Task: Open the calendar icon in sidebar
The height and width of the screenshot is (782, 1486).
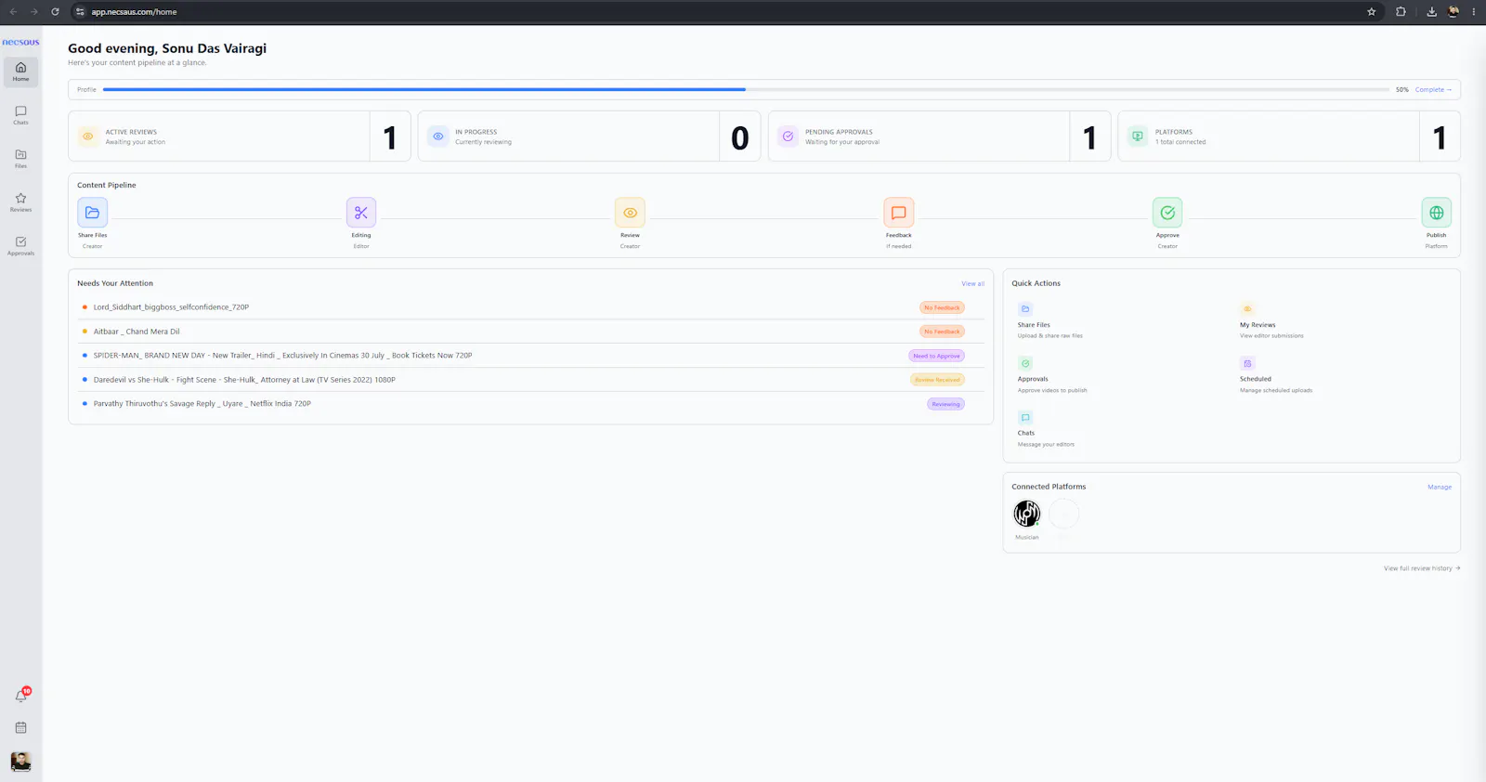Action: pos(20,727)
